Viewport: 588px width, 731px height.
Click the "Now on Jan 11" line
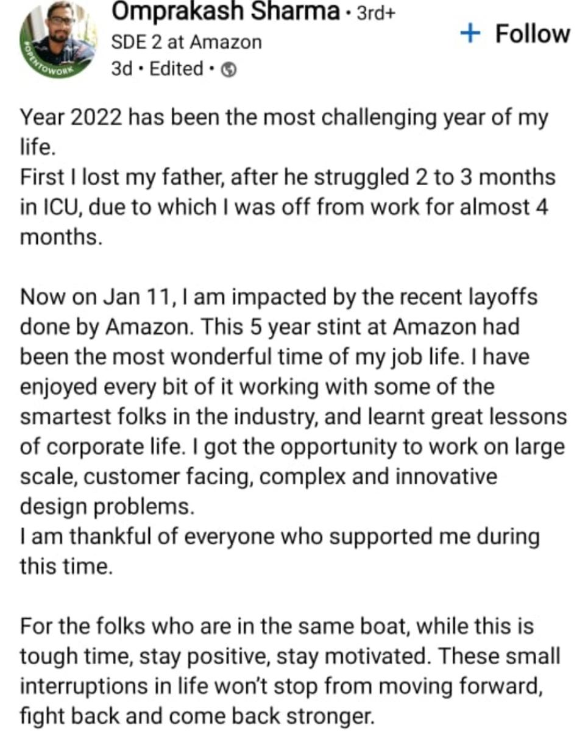coord(278,297)
